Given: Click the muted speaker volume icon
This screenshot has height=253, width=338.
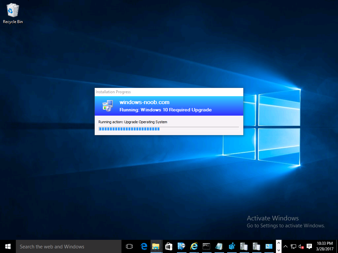Looking at the screenshot, I should [x=301, y=246].
